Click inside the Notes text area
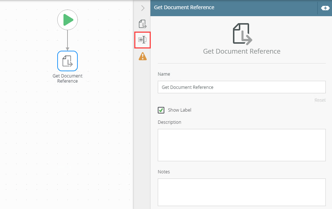Viewport: 332px width, 209px height. tap(241, 192)
